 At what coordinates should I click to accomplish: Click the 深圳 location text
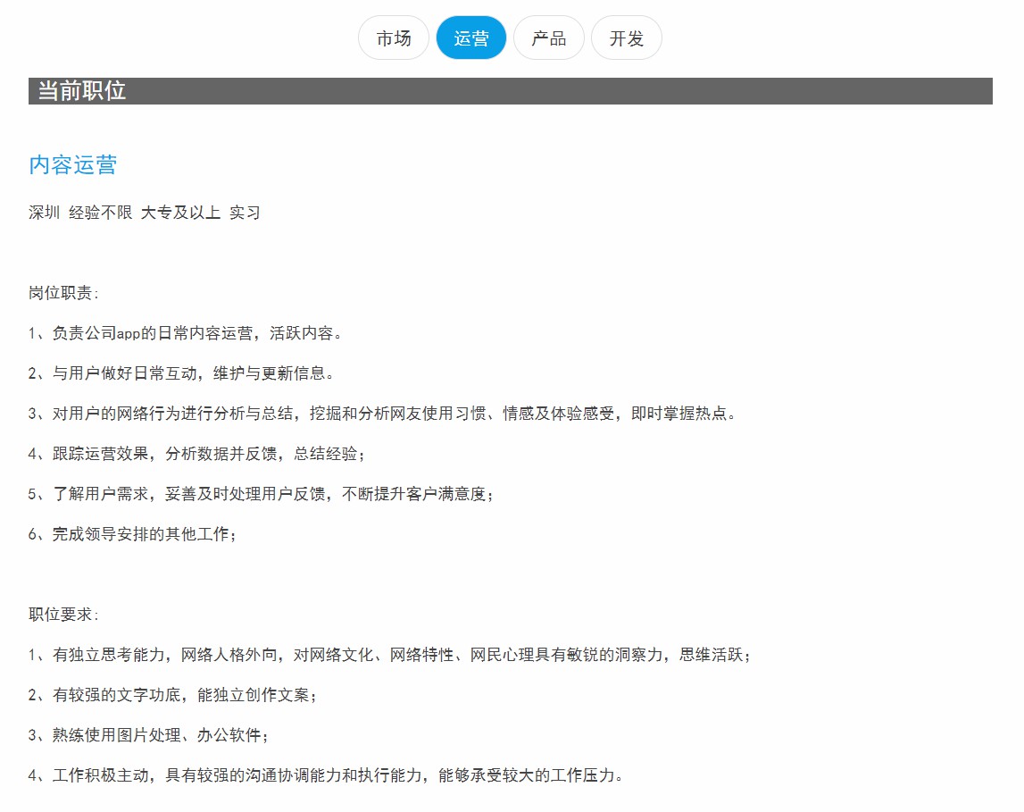[x=45, y=213]
